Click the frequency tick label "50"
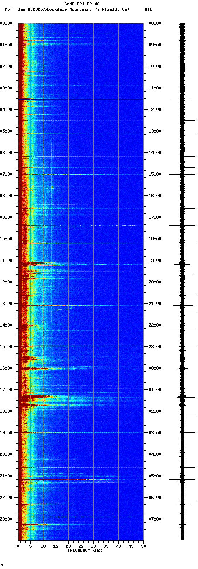Viewport: 198px width, 569px height. 143,546
